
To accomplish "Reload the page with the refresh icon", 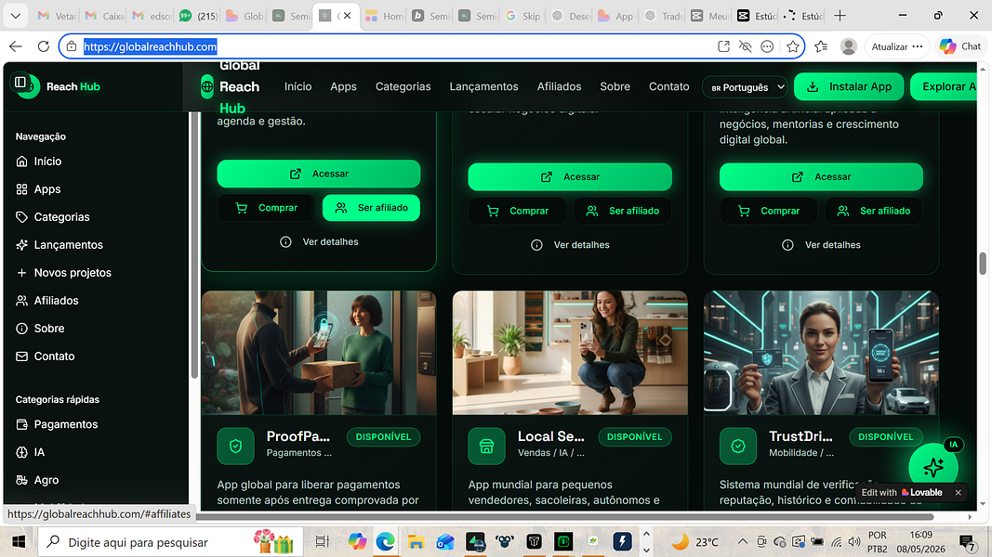I will pos(43,46).
